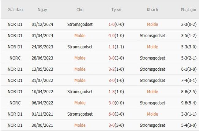199x131 pixels.
Task: Click NORC league in 28/06/2023 row
Action: click(15, 58)
